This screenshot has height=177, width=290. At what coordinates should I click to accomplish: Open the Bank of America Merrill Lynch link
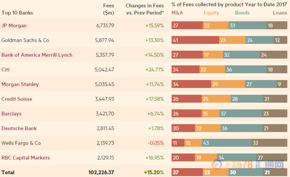37,55
